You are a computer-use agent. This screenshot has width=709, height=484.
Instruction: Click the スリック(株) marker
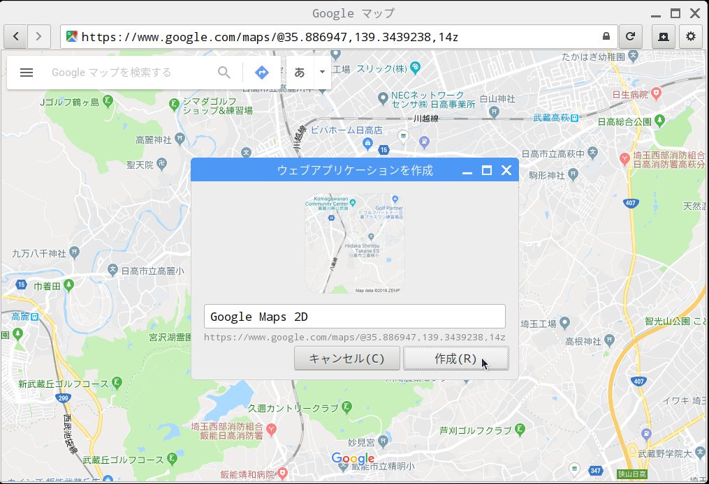[415, 68]
